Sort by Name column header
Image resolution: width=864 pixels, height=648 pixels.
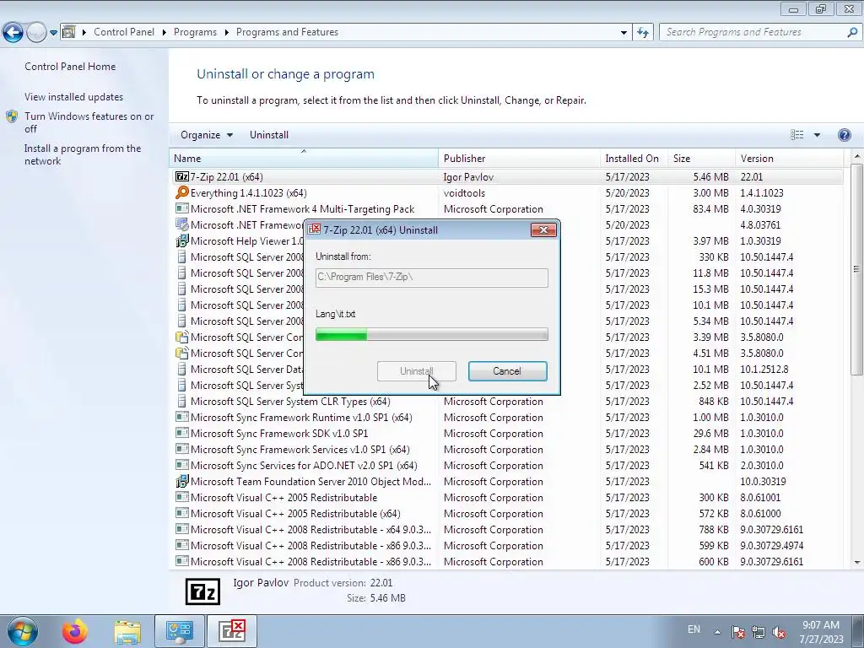[304, 158]
